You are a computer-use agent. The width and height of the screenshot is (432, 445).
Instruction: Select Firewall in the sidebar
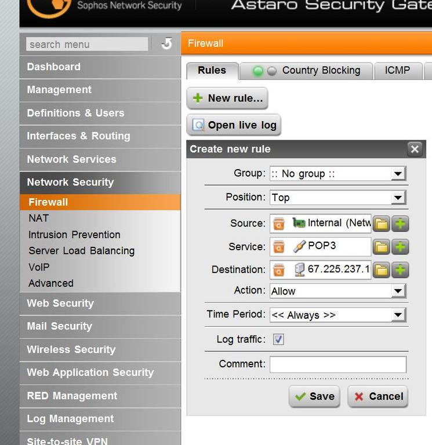(x=100, y=202)
